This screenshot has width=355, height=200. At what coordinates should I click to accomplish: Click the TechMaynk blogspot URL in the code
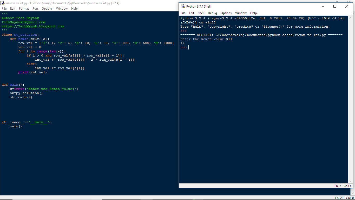33,26
